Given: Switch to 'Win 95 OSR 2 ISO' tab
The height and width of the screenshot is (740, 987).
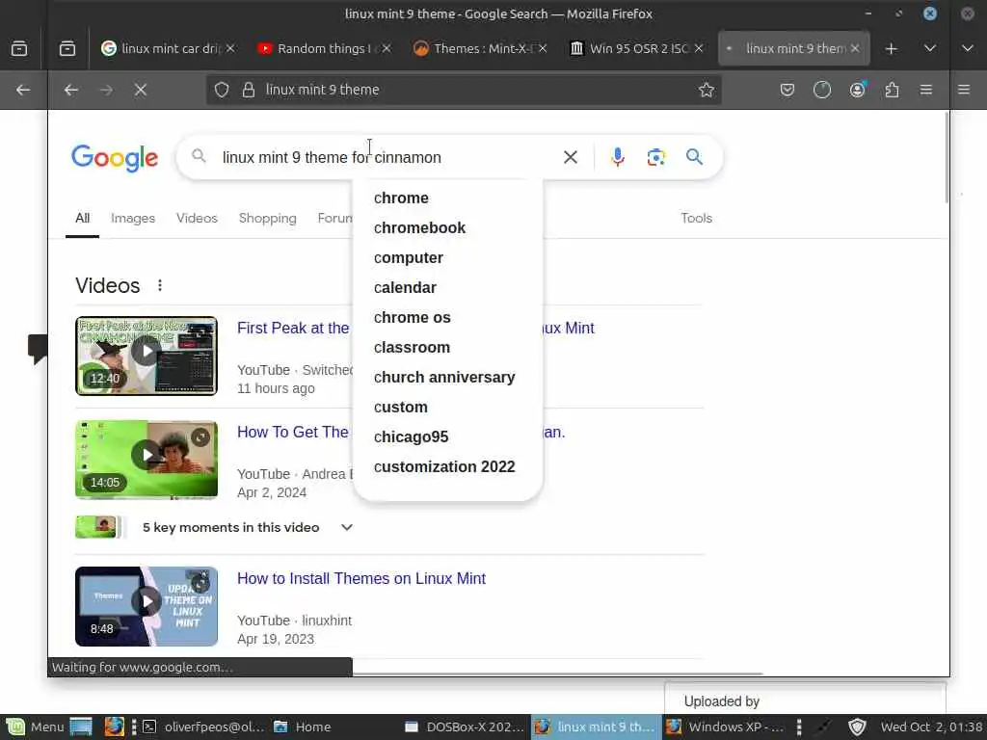Looking at the screenshot, I should 636,48.
